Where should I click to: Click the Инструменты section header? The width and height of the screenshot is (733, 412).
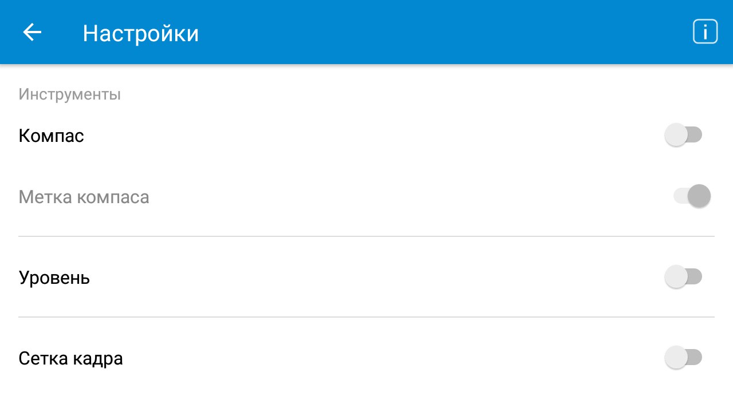[x=69, y=94]
